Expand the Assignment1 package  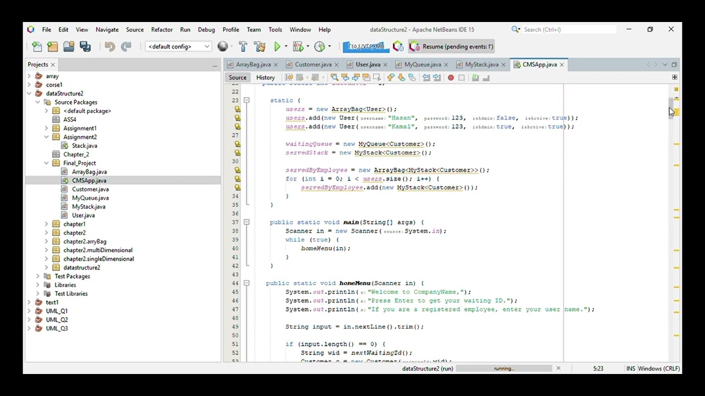pos(47,128)
